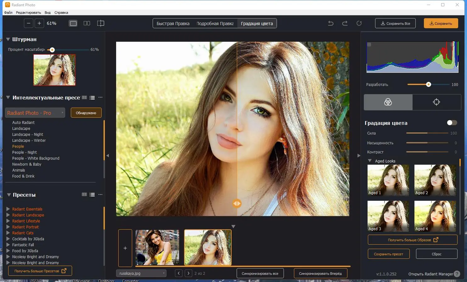Select the Landscape - Night smart preset
The width and height of the screenshot is (467, 282).
point(28,134)
